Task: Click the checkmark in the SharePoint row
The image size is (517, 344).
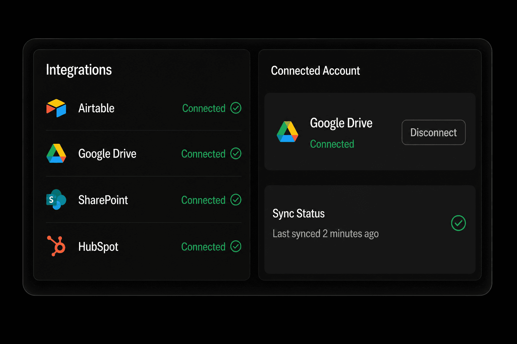Action: [236, 200]
